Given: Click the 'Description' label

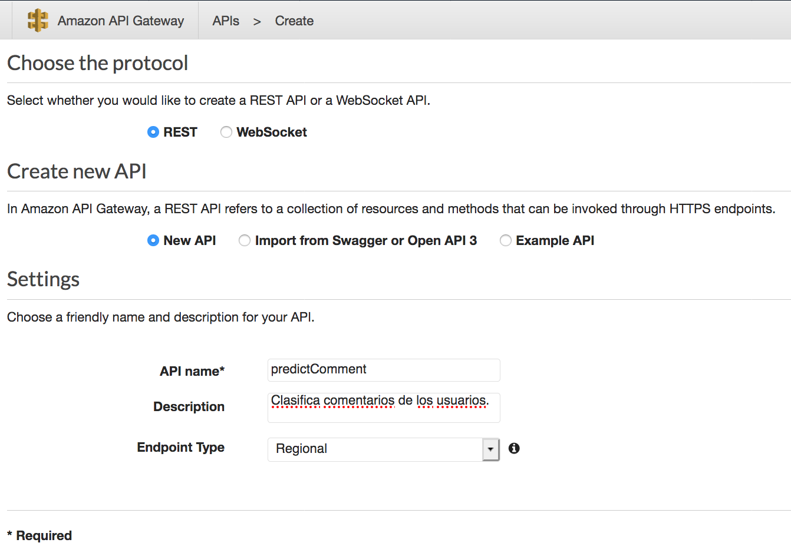Looking at the screenshot, I should 189,406.
